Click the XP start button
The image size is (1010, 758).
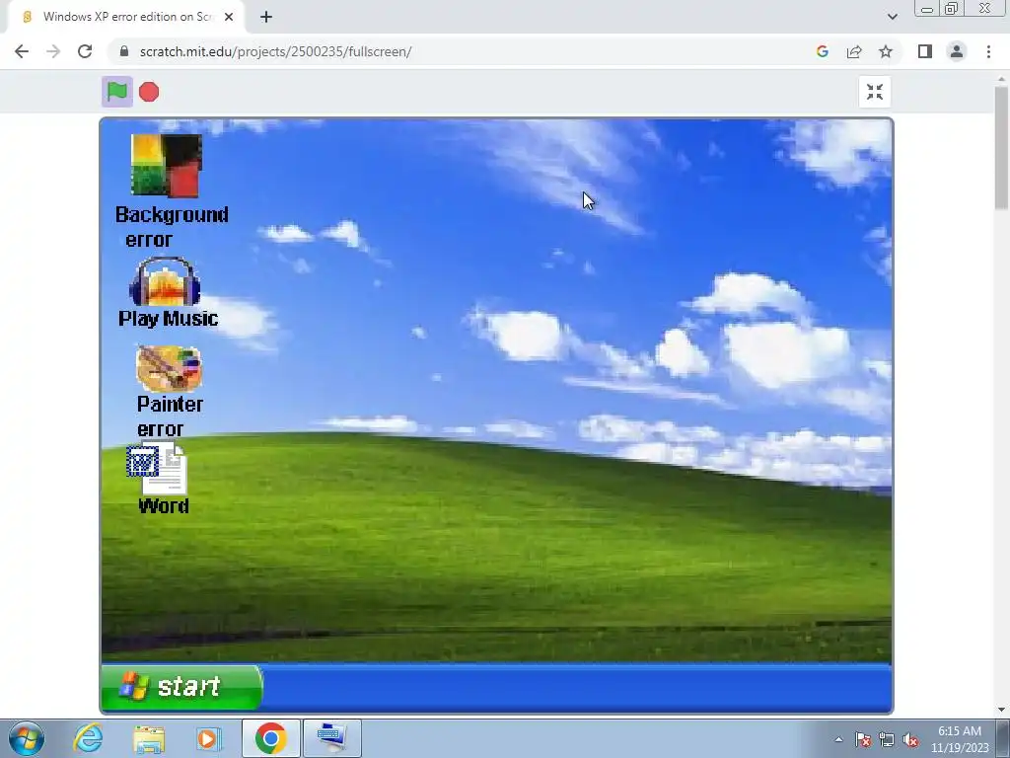[181, 687]
